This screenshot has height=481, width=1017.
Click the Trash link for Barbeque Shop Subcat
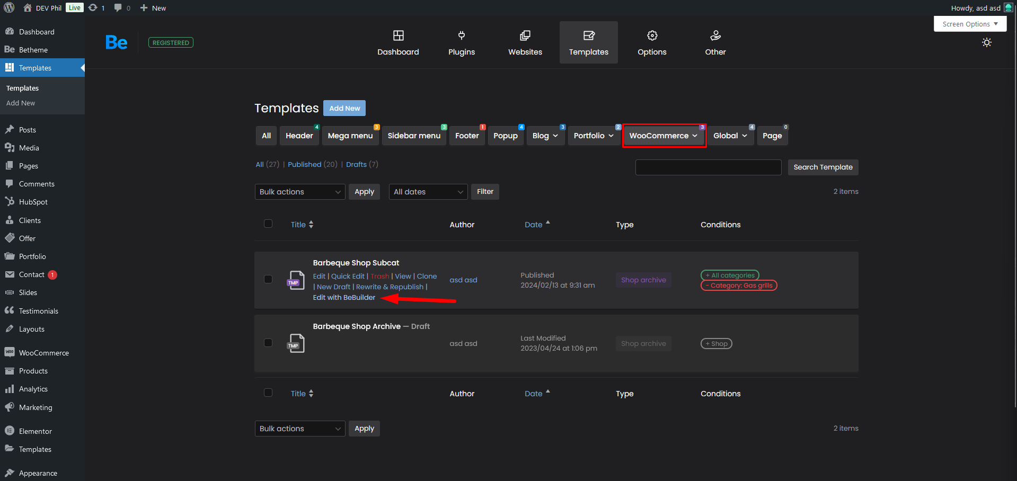tap(379, 276)
